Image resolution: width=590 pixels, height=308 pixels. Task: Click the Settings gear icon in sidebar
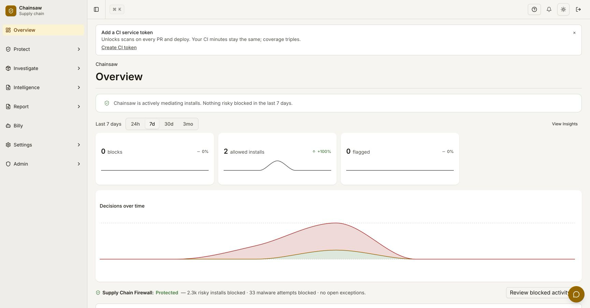(8, 145)
